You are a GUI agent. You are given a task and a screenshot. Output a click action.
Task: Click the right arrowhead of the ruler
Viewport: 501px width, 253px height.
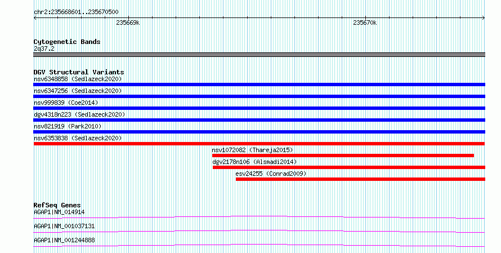click(484, 18)
